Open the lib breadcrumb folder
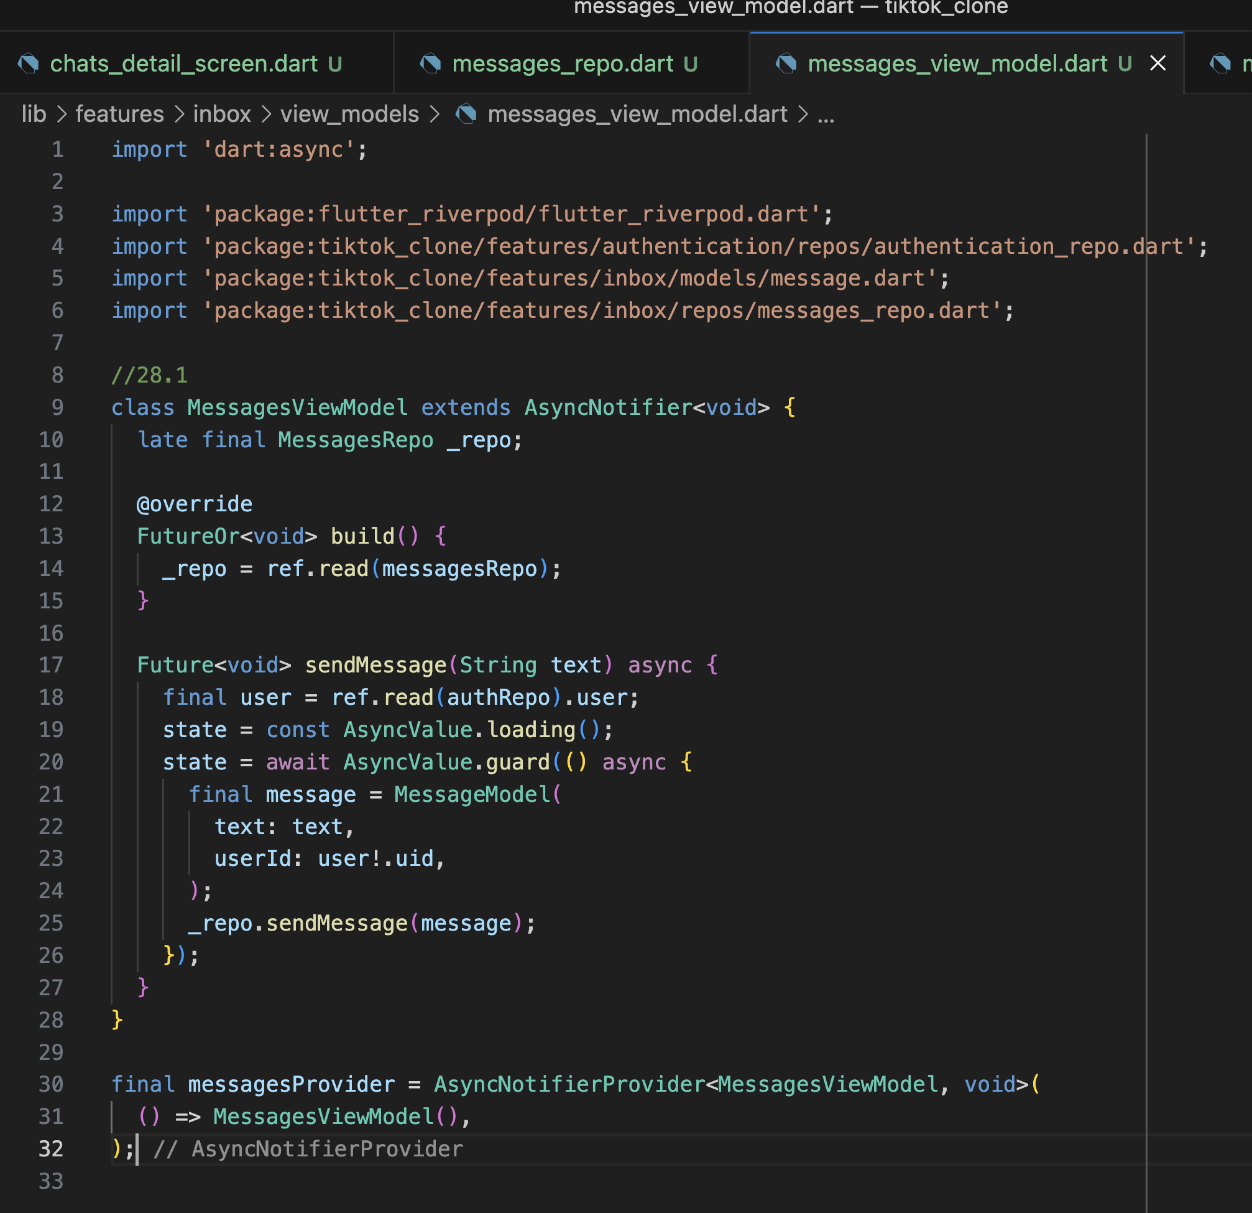1252x1213 pixels. click(x=34, y=114)
